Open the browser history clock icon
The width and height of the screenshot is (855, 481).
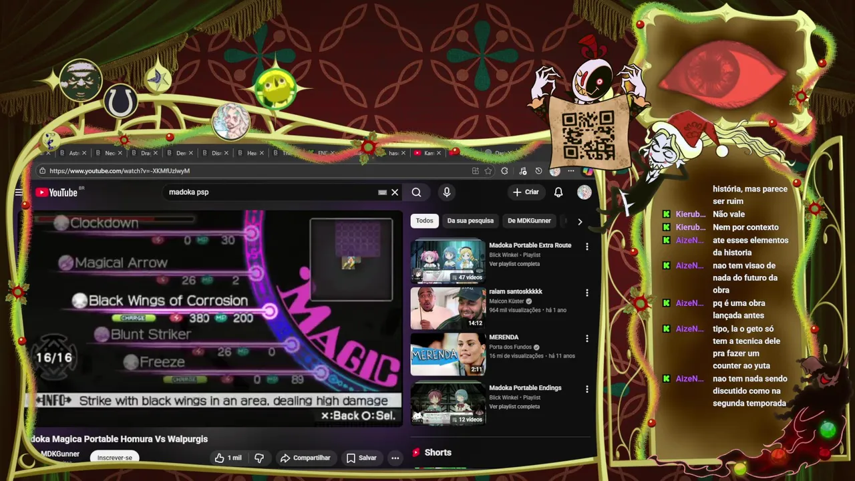[x=538, y=171]
